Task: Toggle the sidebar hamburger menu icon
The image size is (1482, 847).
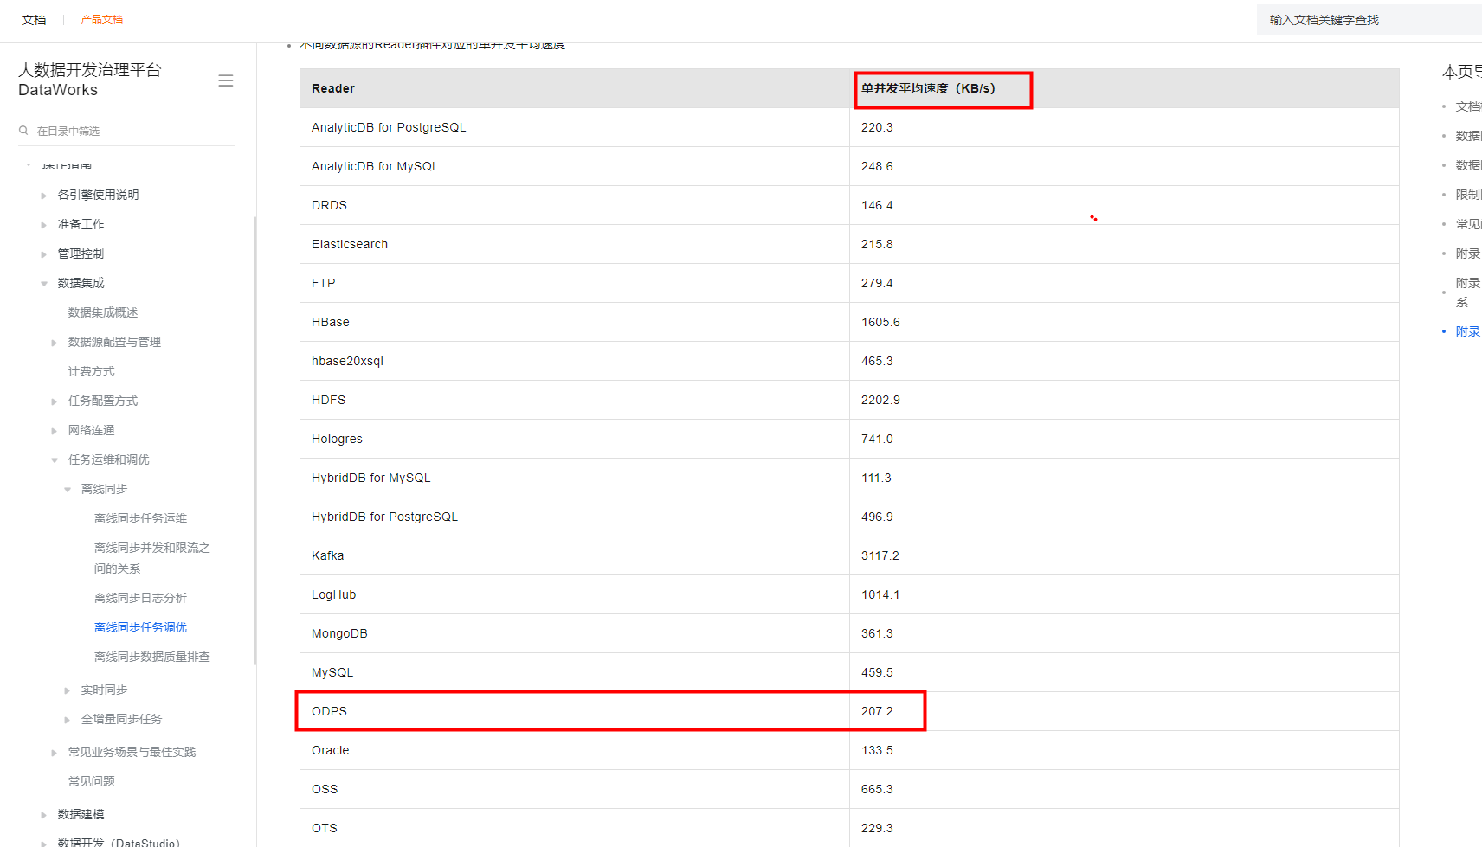Action: 226,80
